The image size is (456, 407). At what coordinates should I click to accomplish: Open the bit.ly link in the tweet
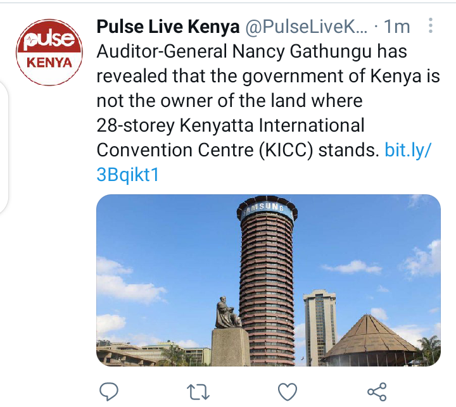[408, 150]
